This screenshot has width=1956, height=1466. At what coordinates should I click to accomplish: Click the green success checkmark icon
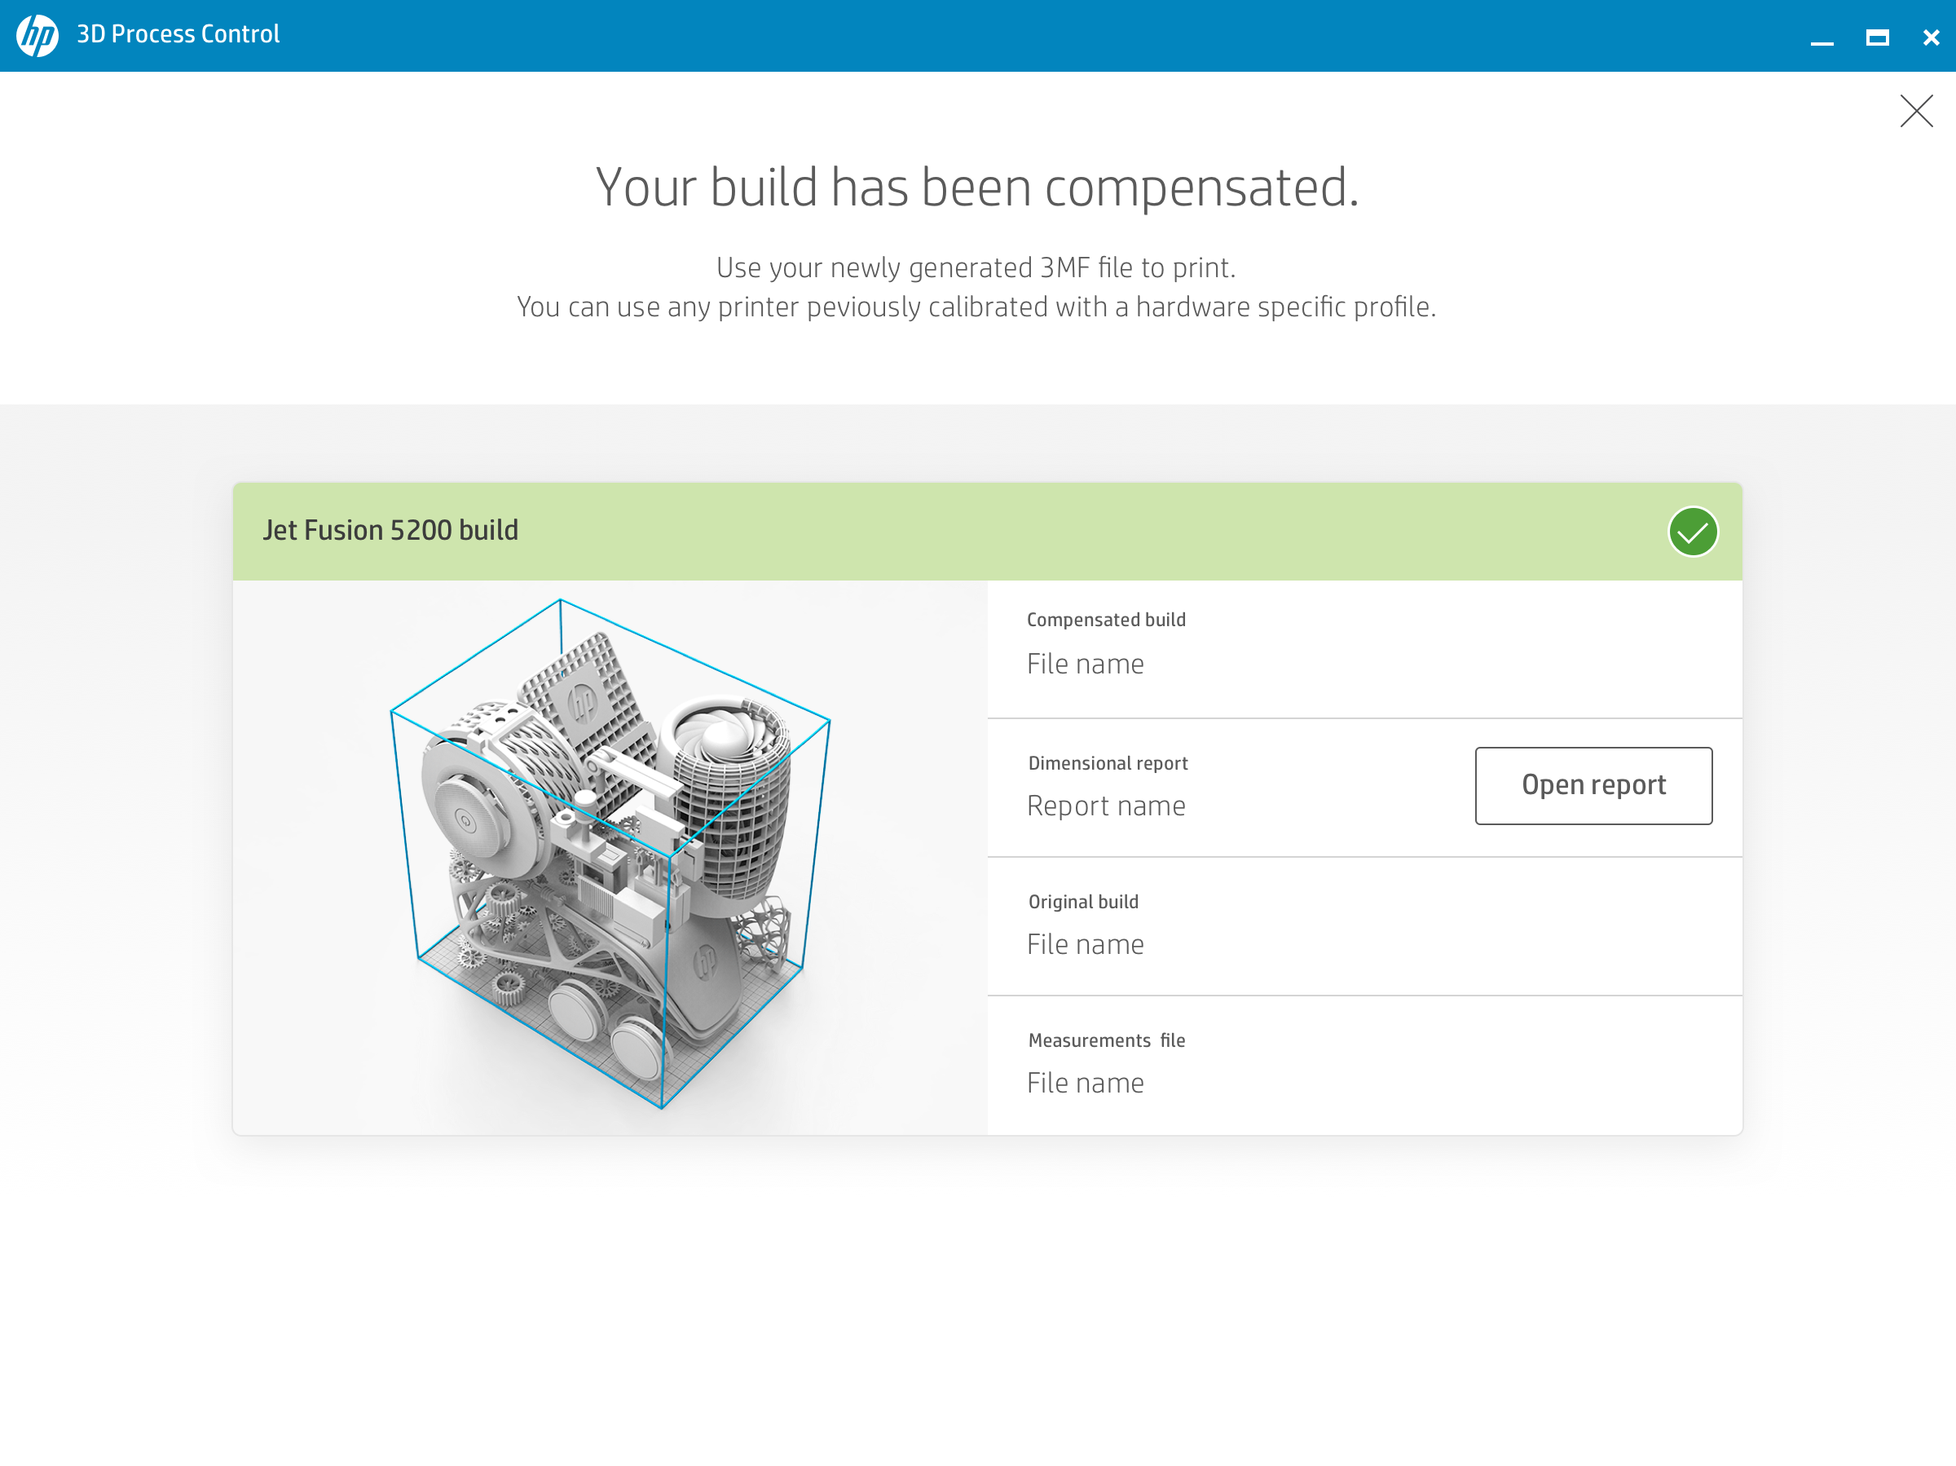click(1693, 532)
